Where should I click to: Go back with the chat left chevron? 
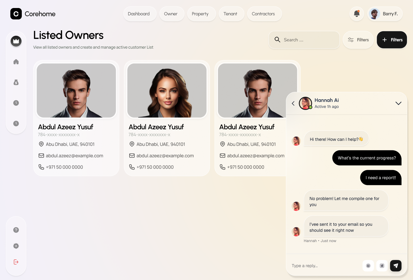293,103
